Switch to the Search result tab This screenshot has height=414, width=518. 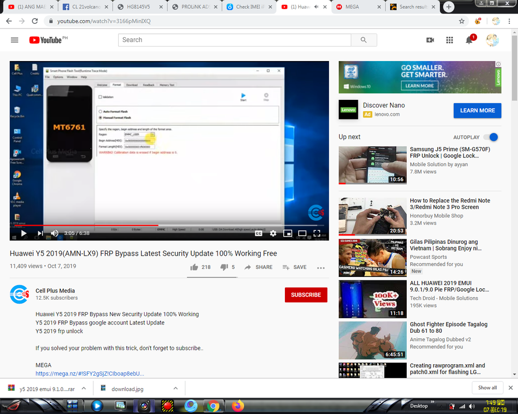pos(413,7)
